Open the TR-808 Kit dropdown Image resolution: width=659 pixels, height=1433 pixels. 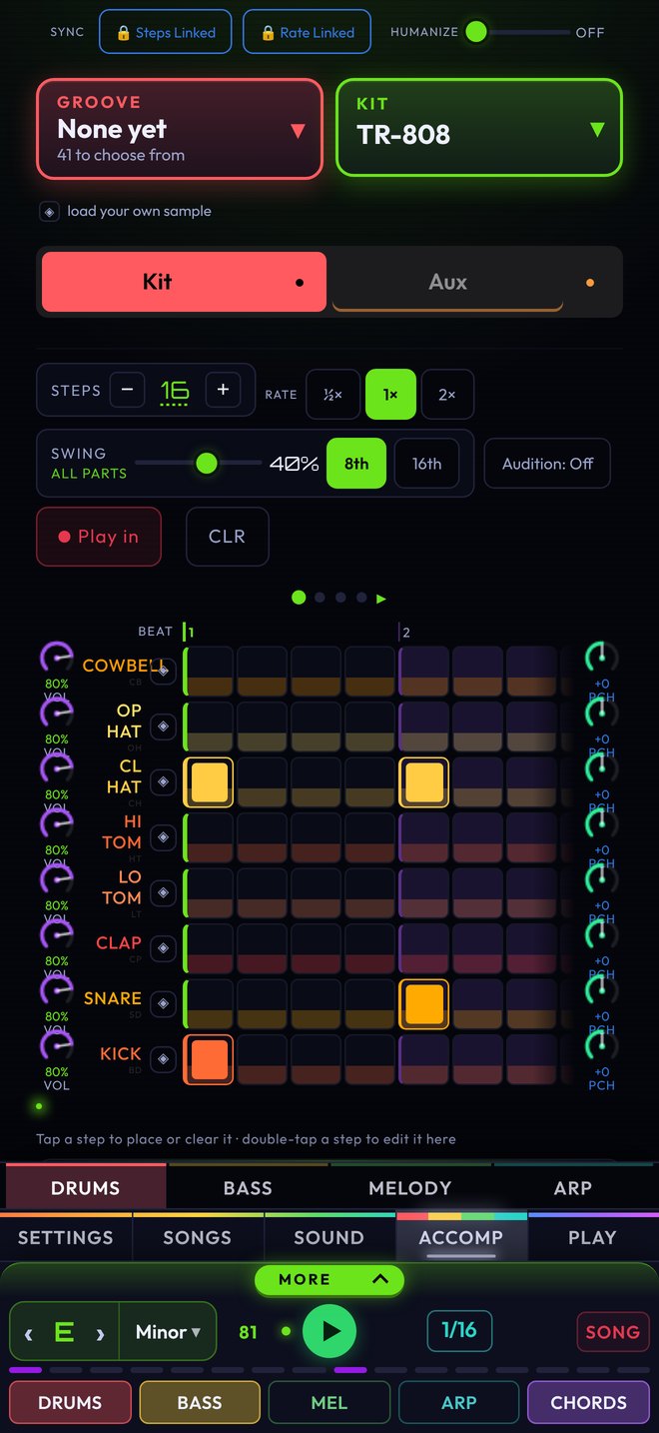point(479,129)
